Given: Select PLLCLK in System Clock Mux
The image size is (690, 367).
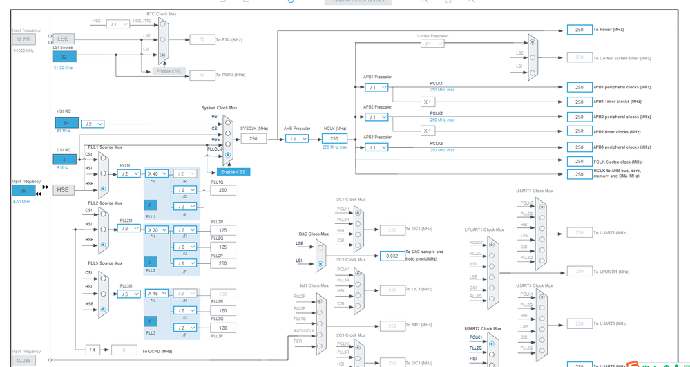Looking at the screenshot, I should coord(227,155).
